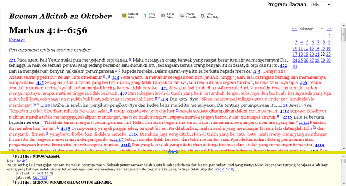Open verse 4:9 link

(165, 99)
